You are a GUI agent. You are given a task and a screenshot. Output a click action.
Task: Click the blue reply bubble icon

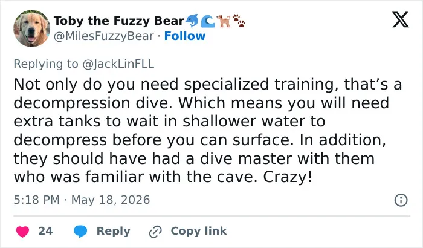80,231
